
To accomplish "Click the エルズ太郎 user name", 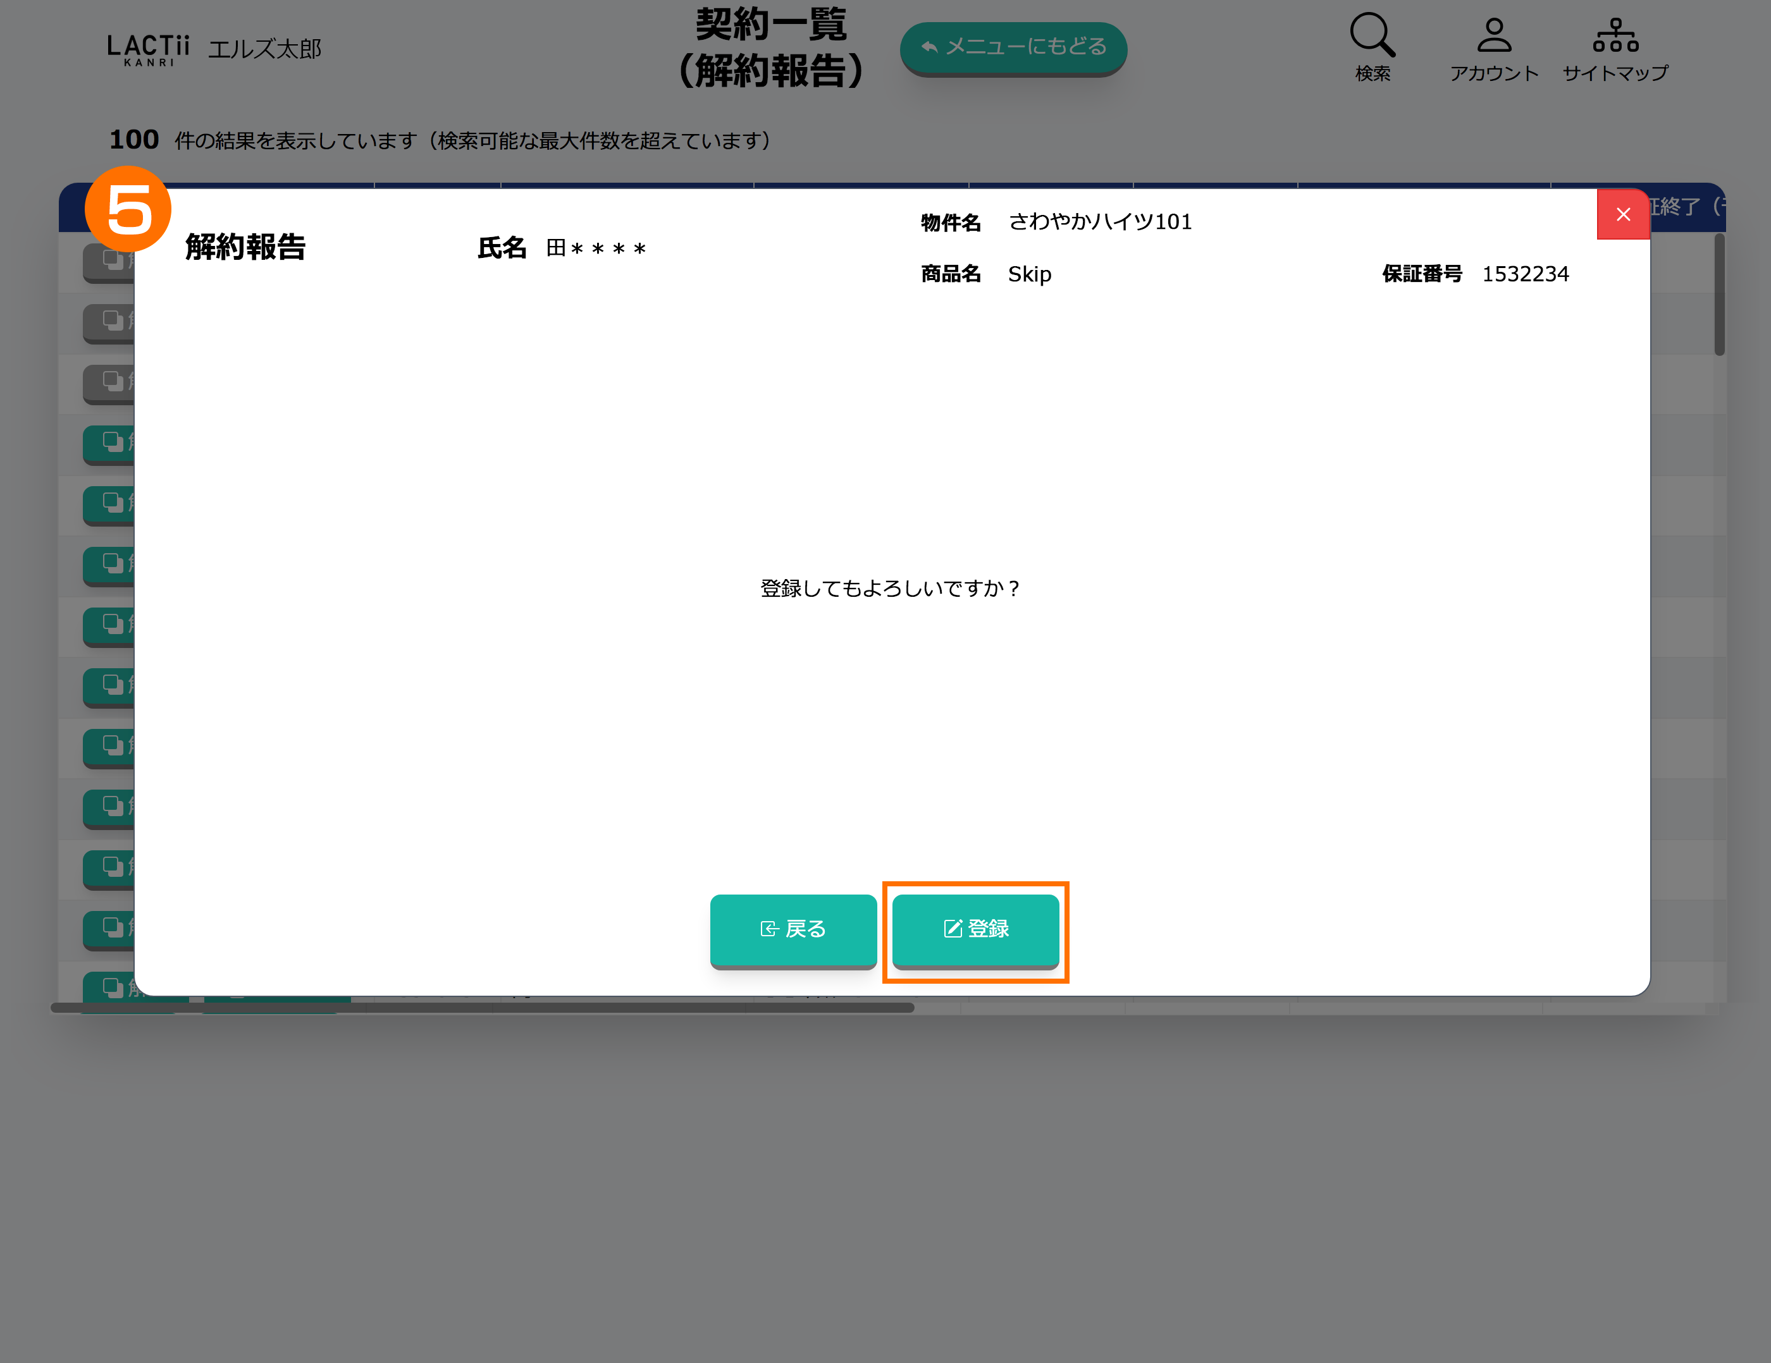I will point(264,49).
